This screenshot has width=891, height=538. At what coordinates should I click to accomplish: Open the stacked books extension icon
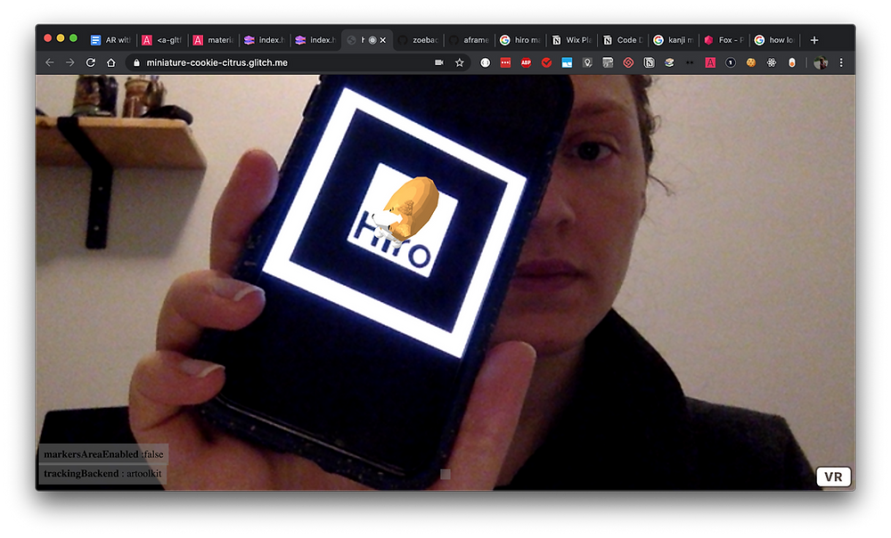(669, 62)
